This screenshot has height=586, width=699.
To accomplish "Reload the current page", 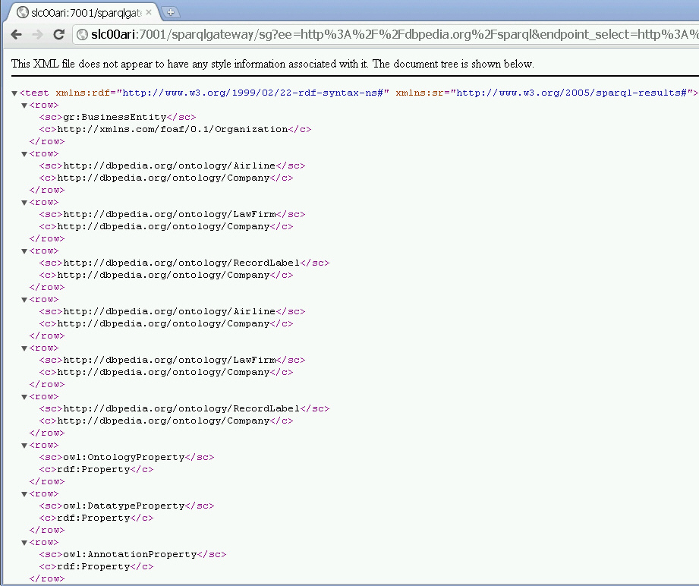I will [58, 35].
